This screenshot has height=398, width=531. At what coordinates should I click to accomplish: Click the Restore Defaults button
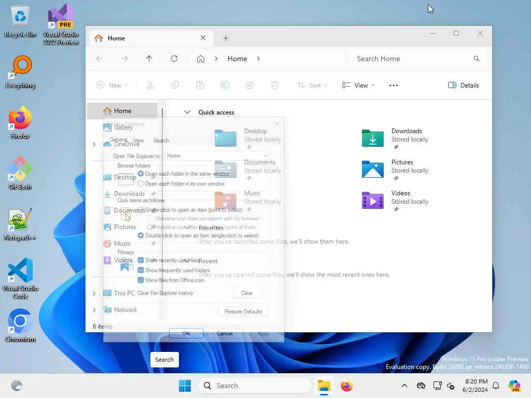coord(243,311)
